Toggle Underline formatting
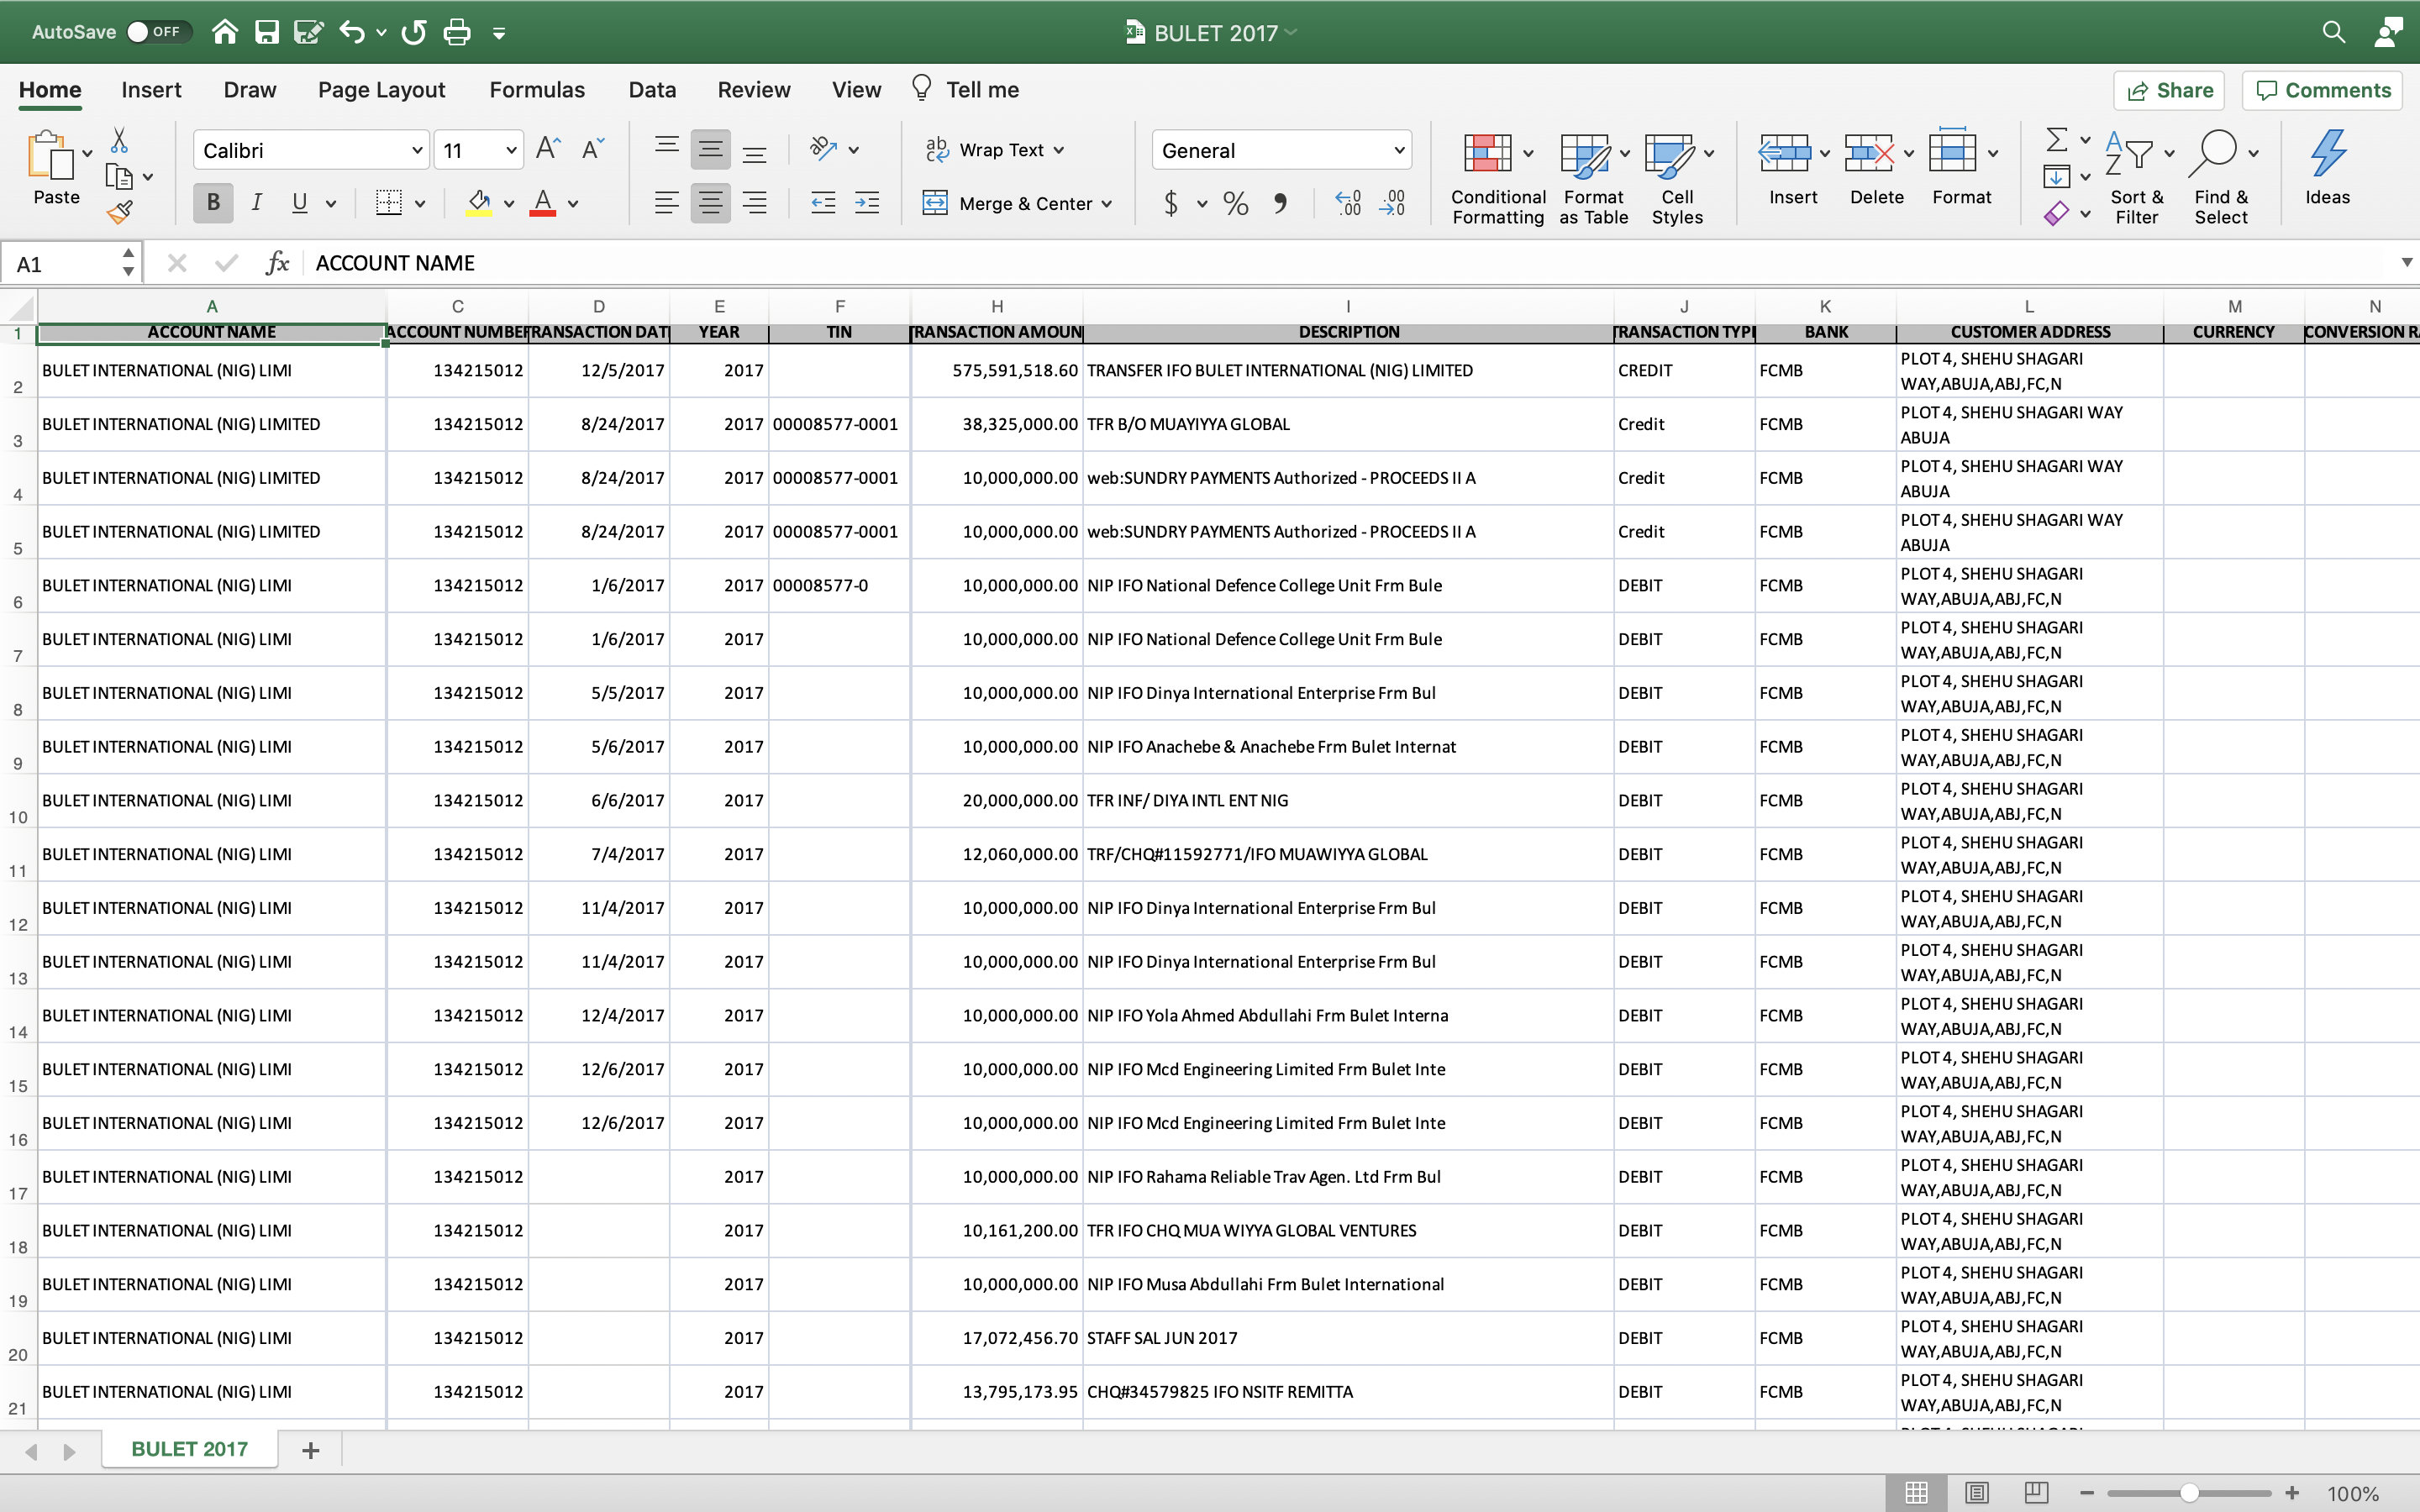 299,203
